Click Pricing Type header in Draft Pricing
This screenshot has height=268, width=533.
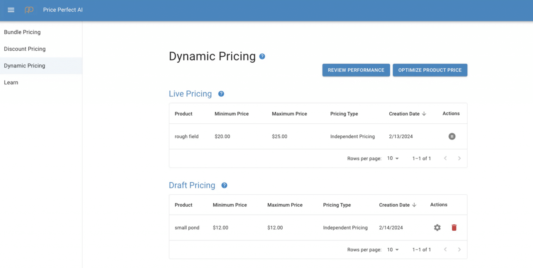[x=337, y=205]
